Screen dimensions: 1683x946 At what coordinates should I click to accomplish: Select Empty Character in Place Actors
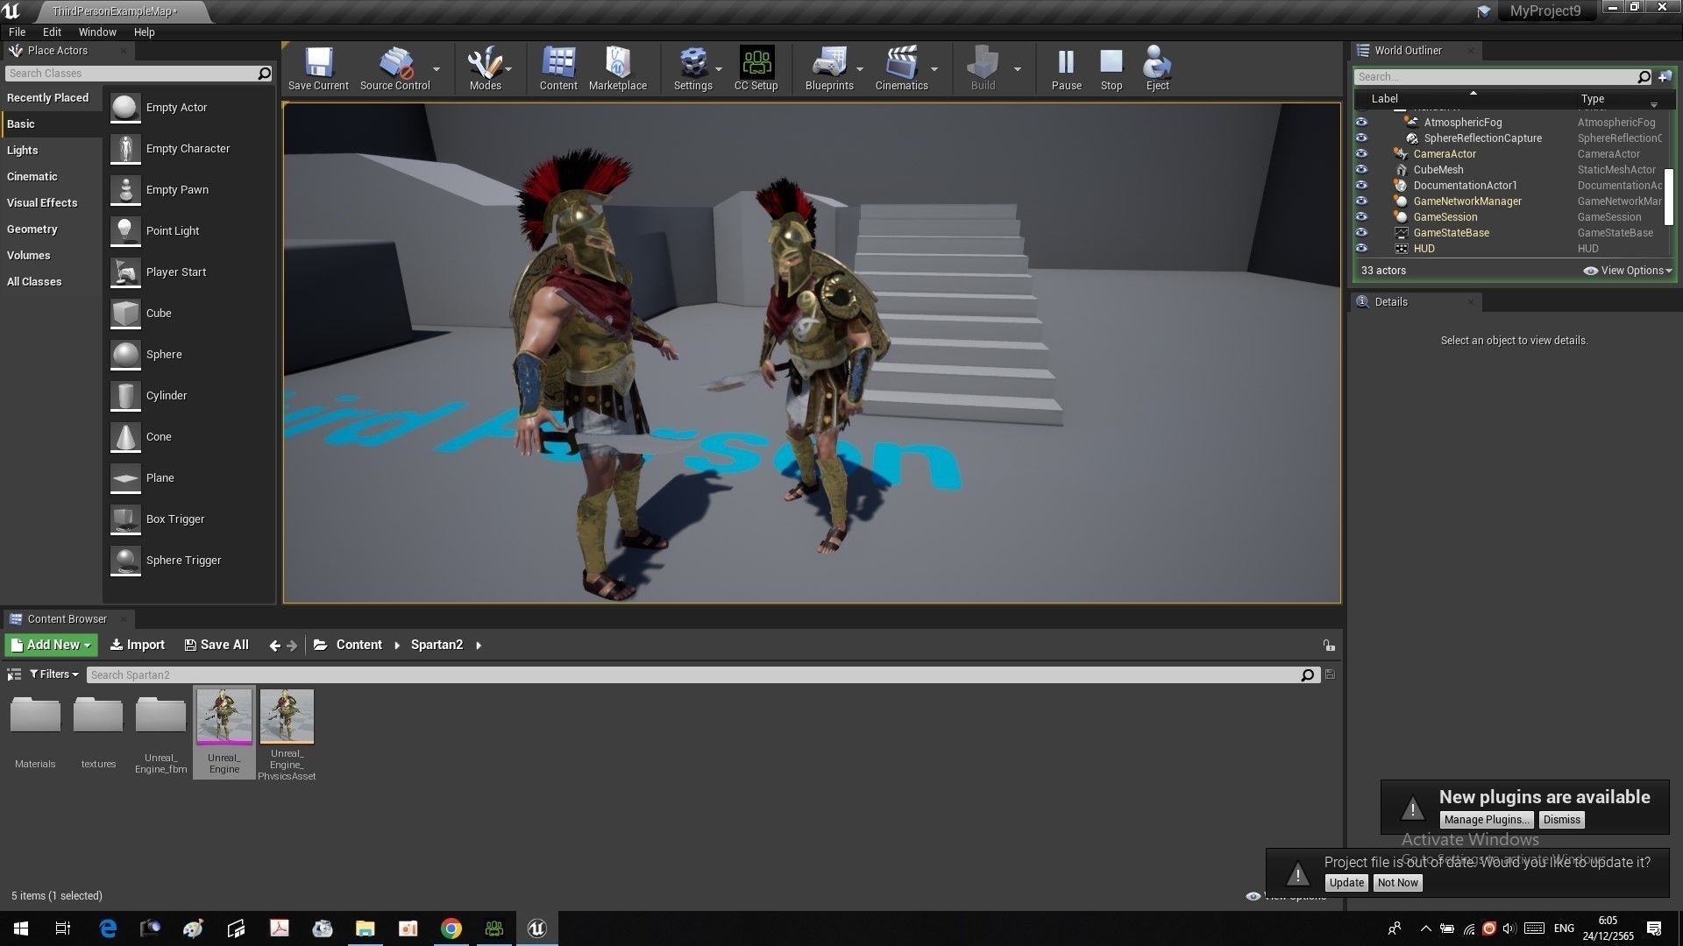(x=188, y=149)
